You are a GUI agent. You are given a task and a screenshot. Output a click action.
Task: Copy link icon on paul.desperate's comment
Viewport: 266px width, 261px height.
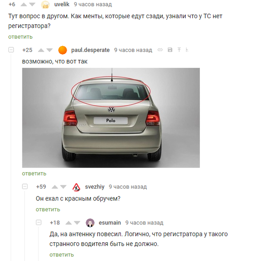tap(160, 50)
